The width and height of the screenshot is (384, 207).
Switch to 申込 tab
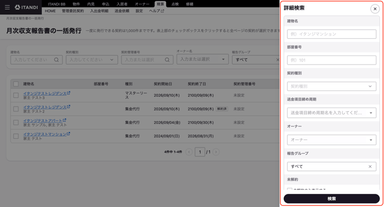[x=105, y=4]
